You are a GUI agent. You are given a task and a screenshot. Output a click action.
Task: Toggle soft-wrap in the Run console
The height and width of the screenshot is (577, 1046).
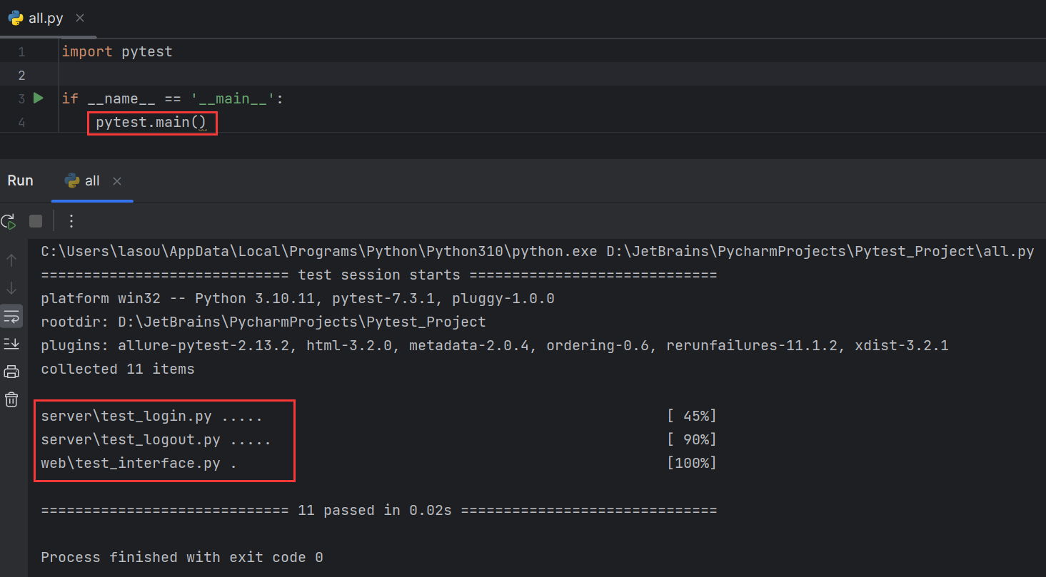click(x=11, y=316)
